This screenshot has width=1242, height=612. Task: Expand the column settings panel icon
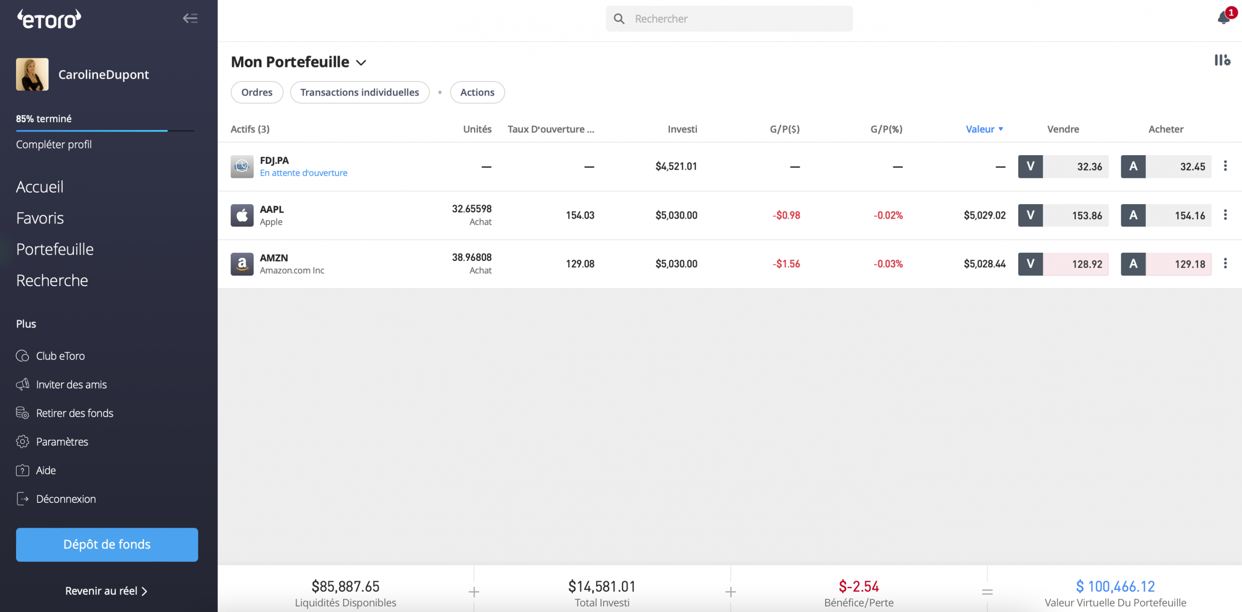(1222, 59)
